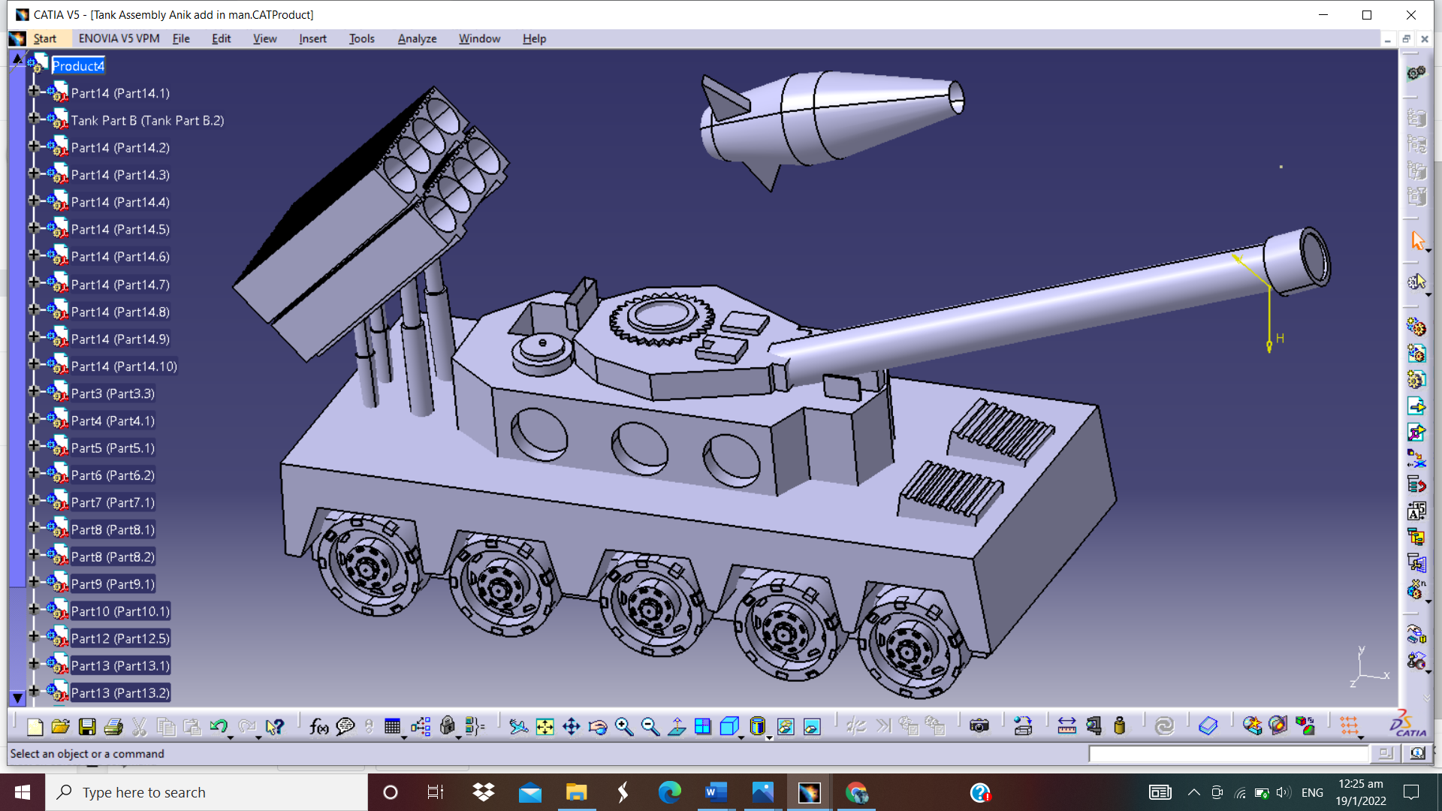The height and width of the screenshot is (811, 1442).
Task: Select Part14 (Part14.10) in tree
Action: pyautogui.click(x=124, y=366)
